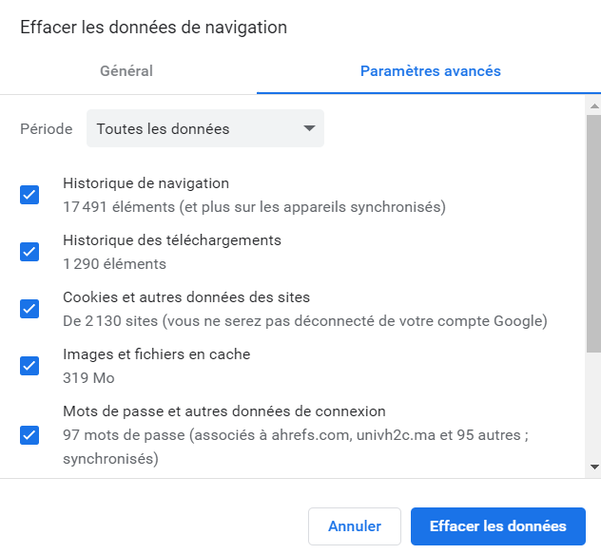601x554 pixels.
Task: Click the scrollbar up arrow
Action: (x=594, y=105)
